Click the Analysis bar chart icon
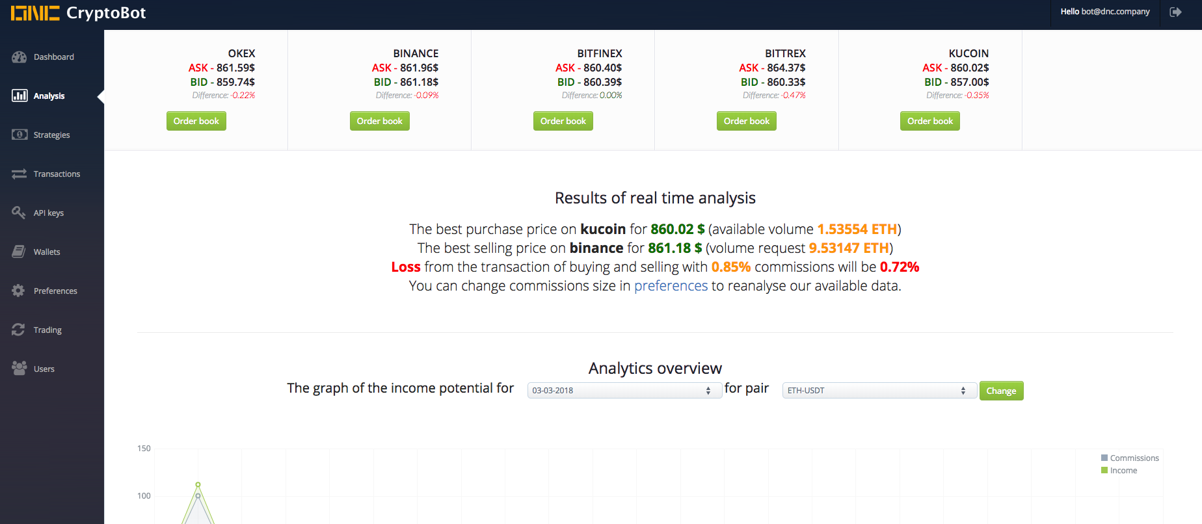The image size is (1202, 524). [19, 96]
